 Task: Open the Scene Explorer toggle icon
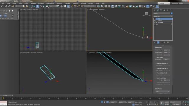pyautogui.click(x=106, y=6)
